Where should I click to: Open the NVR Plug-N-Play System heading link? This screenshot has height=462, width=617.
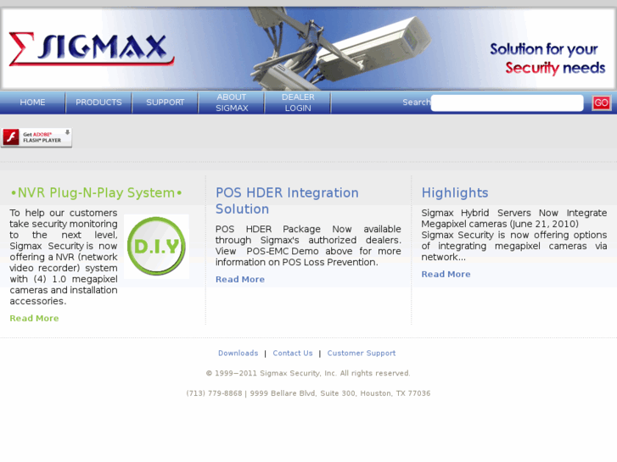point(97,192)
